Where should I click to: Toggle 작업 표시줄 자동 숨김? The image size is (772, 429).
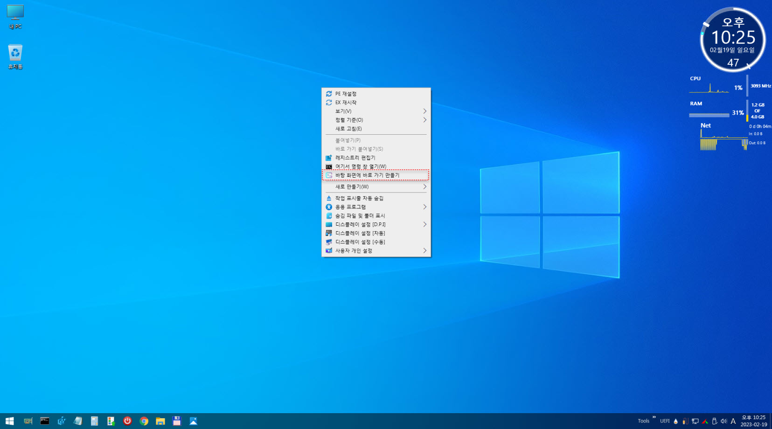point(376,198)
